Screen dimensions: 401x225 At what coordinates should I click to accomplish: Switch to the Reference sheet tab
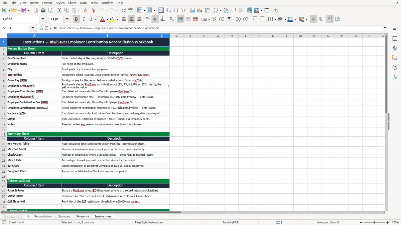[83, 216]
